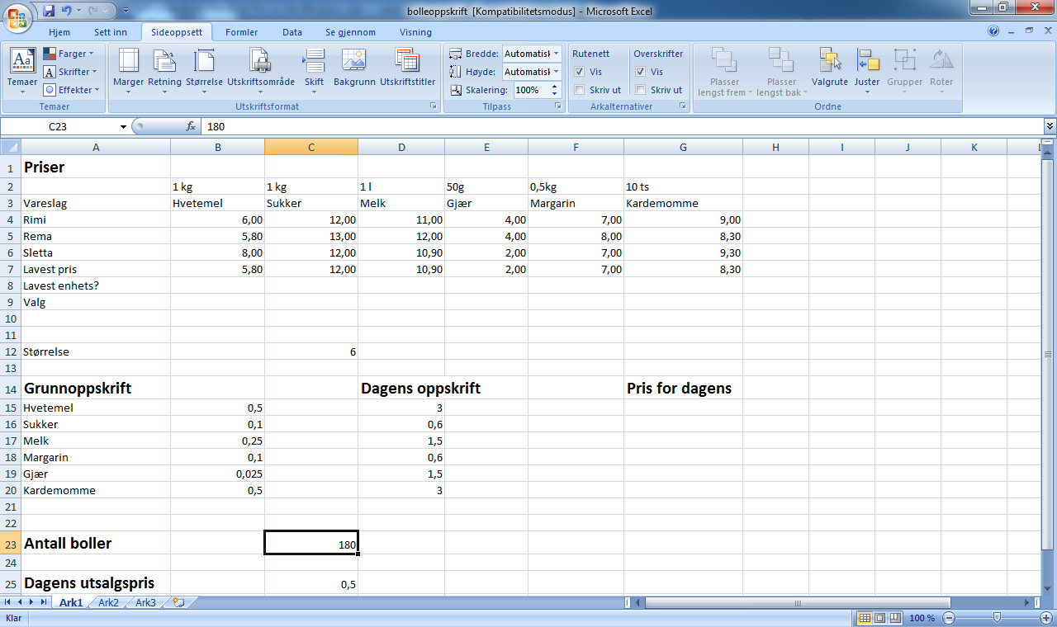1057x627 pixels.
Task: Open Temaer themes gallery
Action: (x=22, y=71)
